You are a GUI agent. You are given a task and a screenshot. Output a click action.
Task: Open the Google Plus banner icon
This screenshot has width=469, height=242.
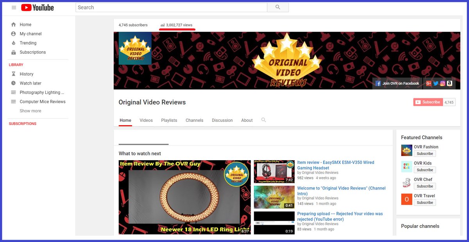coord(429,83)
